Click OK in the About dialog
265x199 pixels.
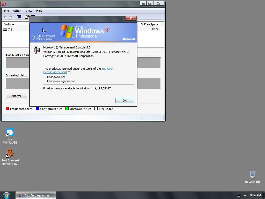[x=125, y=101]
